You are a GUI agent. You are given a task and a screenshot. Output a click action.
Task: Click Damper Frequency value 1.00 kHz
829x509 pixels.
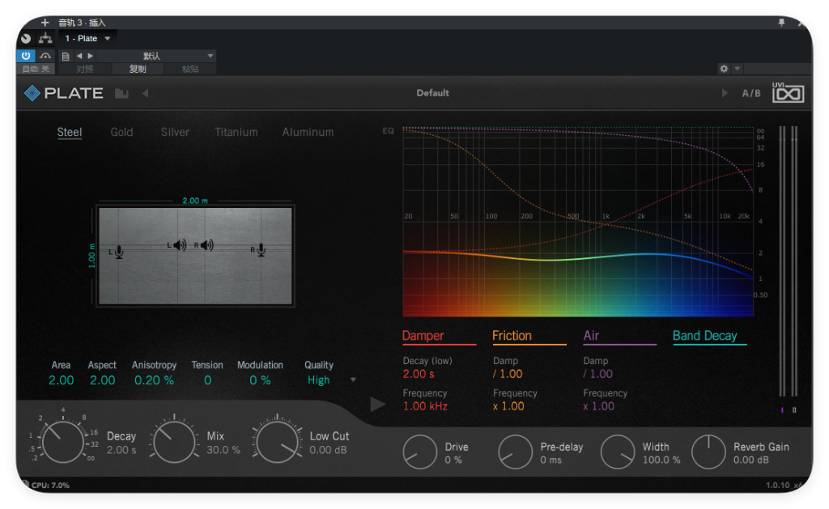point(425,406)
